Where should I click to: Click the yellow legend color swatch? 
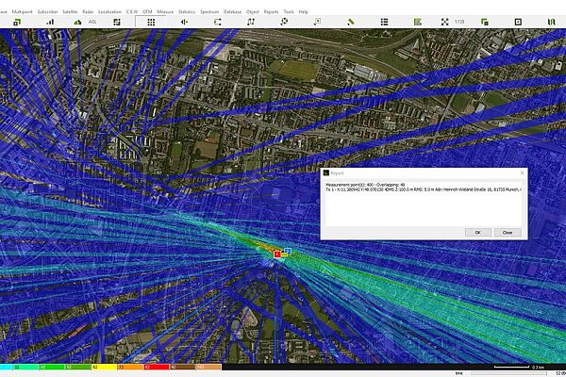click(104, 366)
